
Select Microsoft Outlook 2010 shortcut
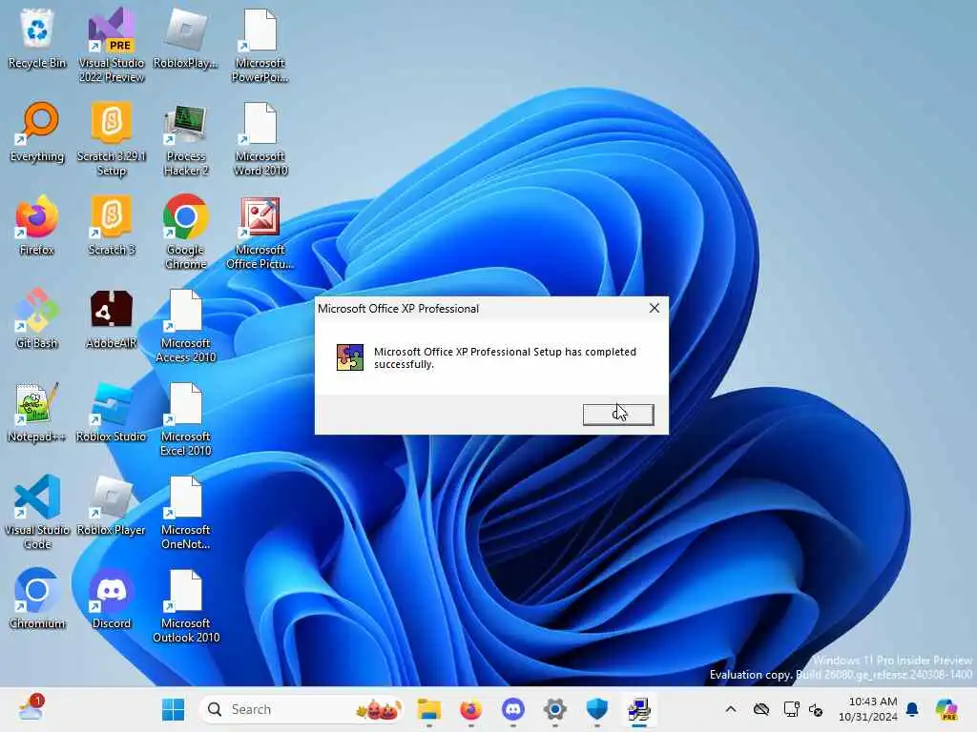[x=186, y=605]
